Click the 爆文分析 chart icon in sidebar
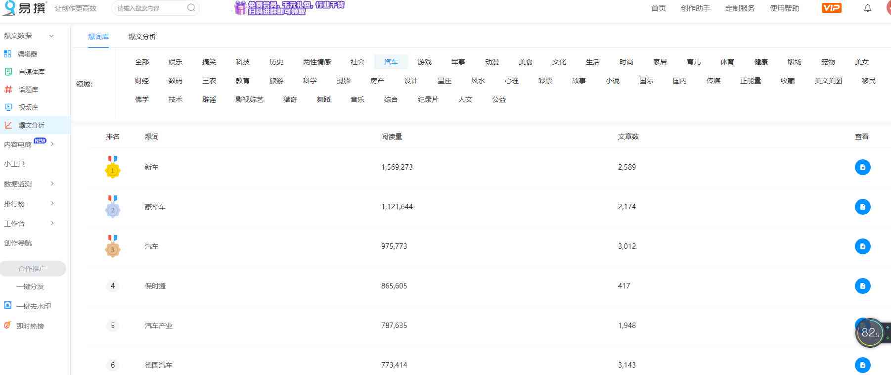This screenshot has height=375, width=891. click(x=8, y=125)
